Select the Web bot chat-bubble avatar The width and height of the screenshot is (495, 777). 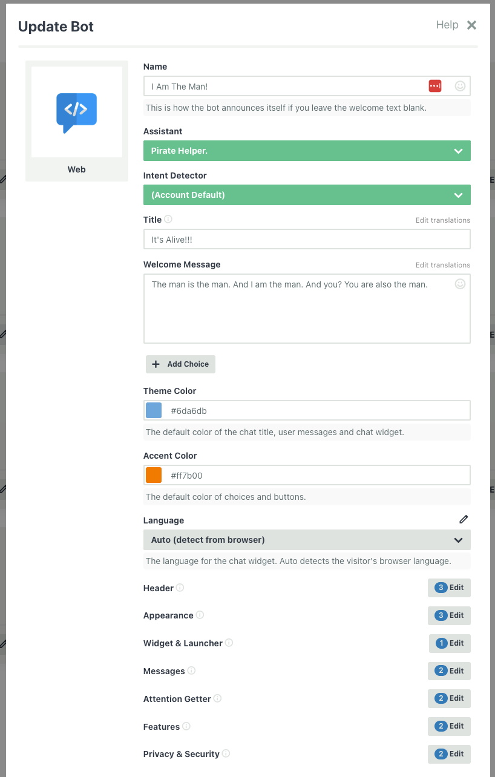[76, 112]
